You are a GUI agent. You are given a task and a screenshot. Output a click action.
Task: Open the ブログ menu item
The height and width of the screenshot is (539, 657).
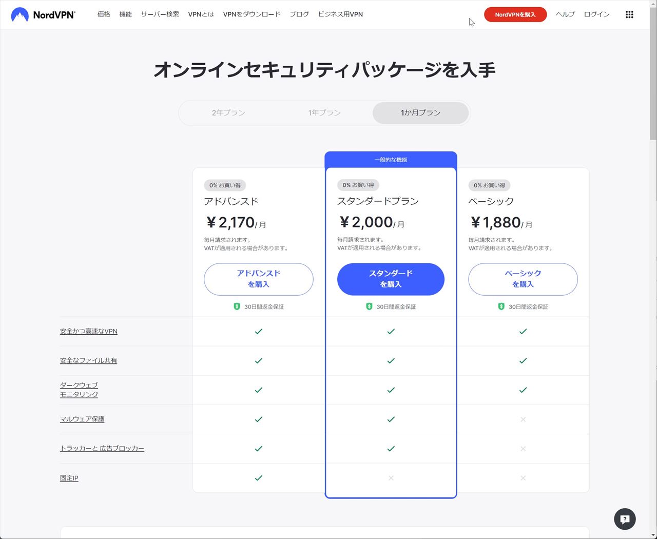pos(299,14)
